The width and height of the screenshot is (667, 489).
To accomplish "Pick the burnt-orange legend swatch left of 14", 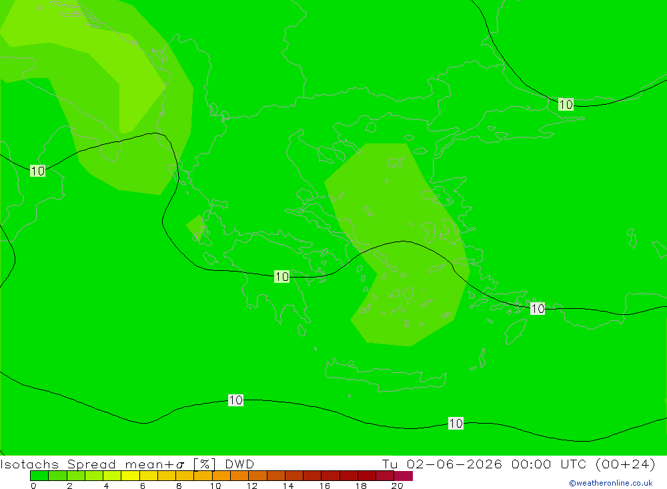I will click(276, 476).
